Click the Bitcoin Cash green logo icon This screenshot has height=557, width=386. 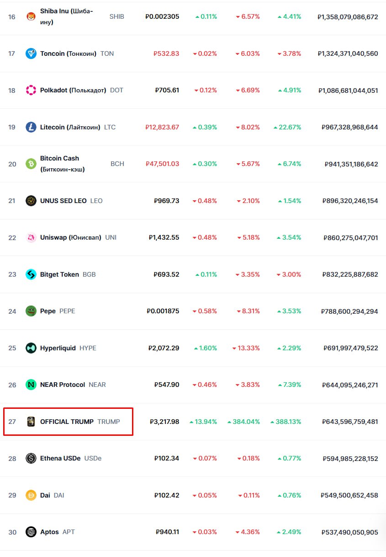[31, 164]
